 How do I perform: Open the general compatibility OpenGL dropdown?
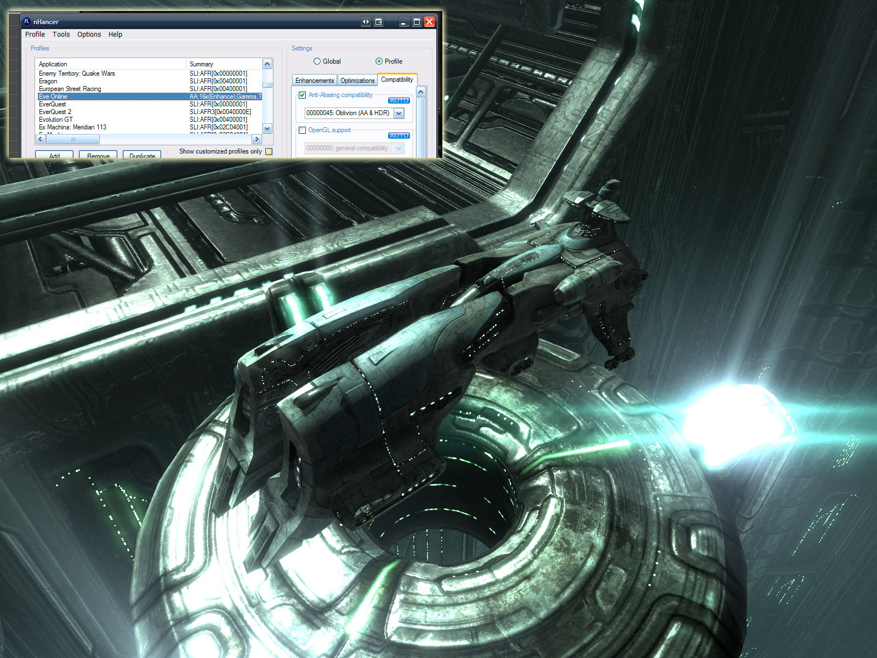coord(399,148)
